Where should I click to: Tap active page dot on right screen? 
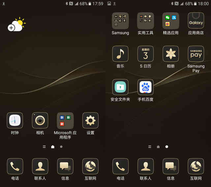pyautogui.click(x=167, y=147)
